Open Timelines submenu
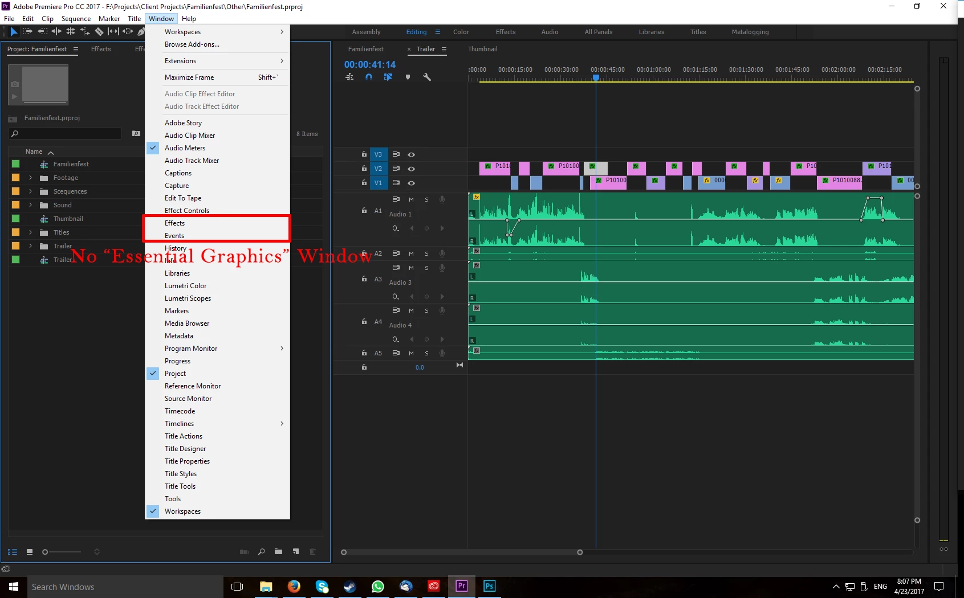The height and width of the screenshot is (598, 964). [x=218, y=424]
